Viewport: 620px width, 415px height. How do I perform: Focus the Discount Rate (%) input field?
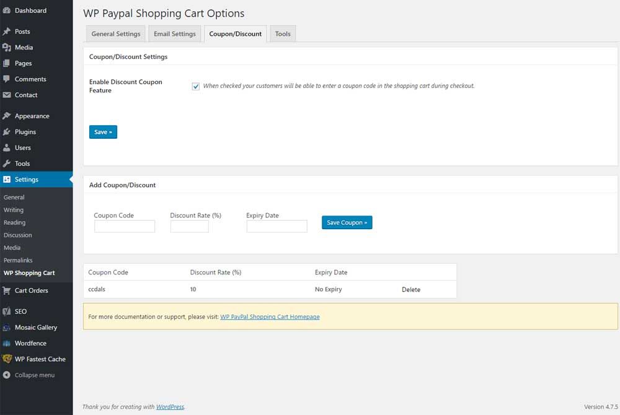point(189,226)
